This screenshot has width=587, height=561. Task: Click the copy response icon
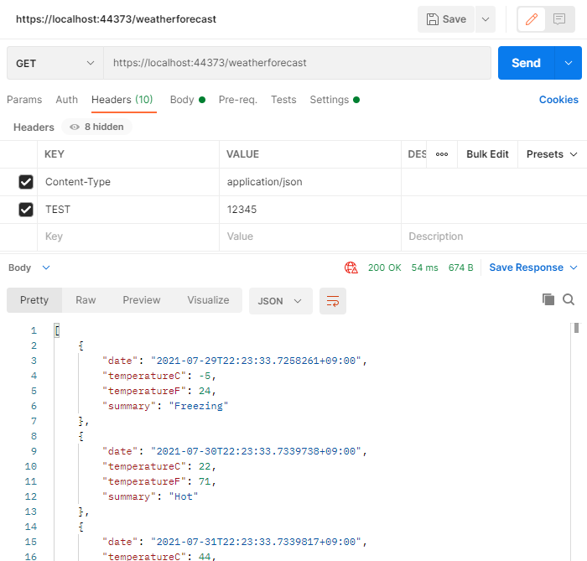point(548,299)
